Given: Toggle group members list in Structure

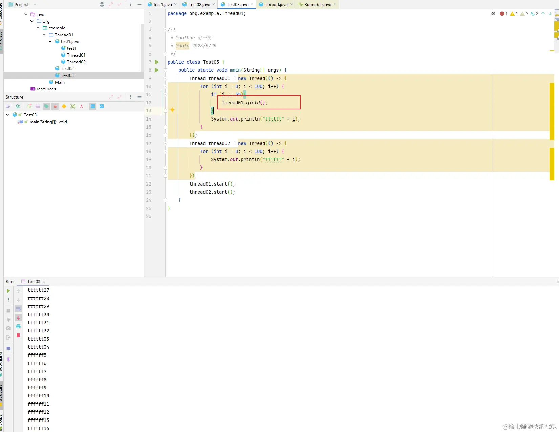Looking at the screenshot, I should tap(38, 106).
